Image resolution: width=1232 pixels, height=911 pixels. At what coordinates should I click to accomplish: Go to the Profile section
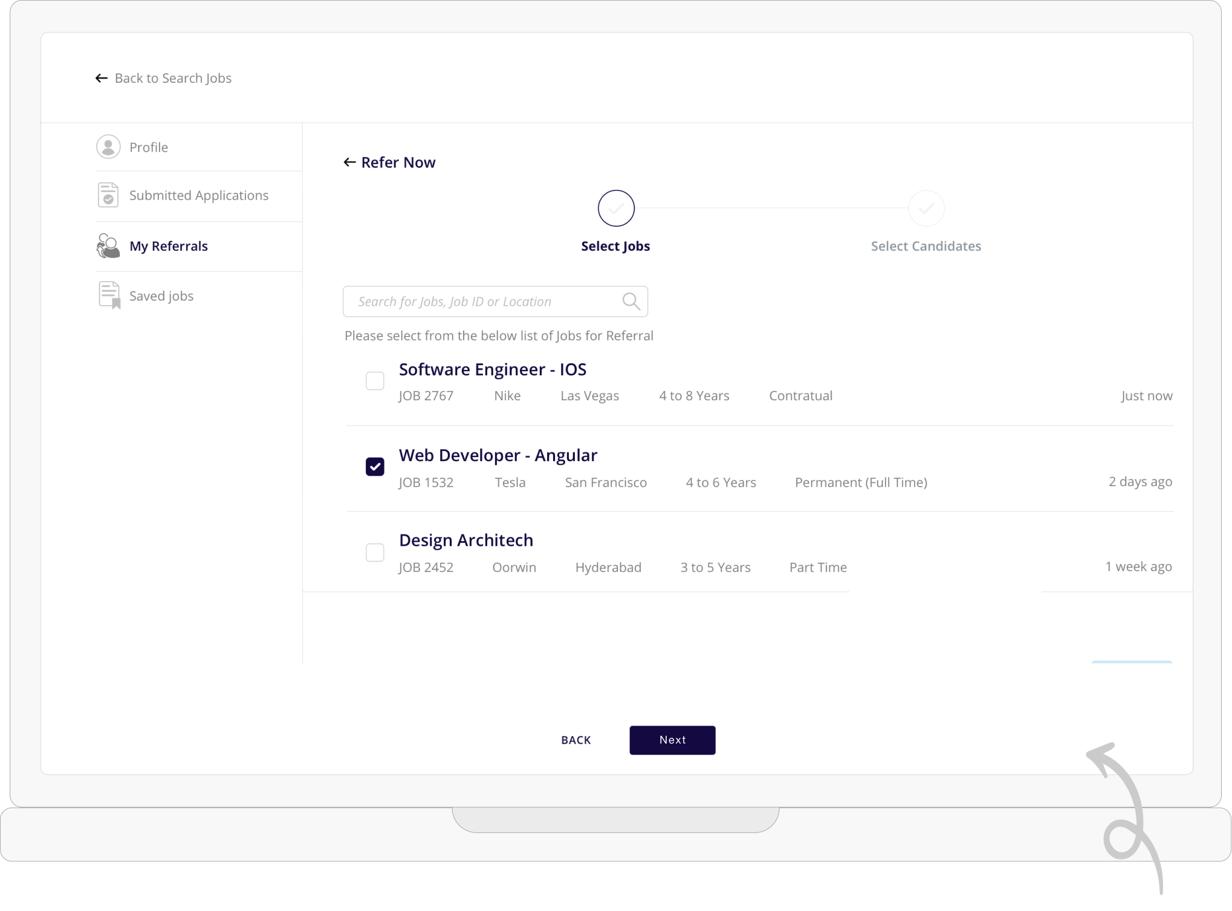point(149,147)
